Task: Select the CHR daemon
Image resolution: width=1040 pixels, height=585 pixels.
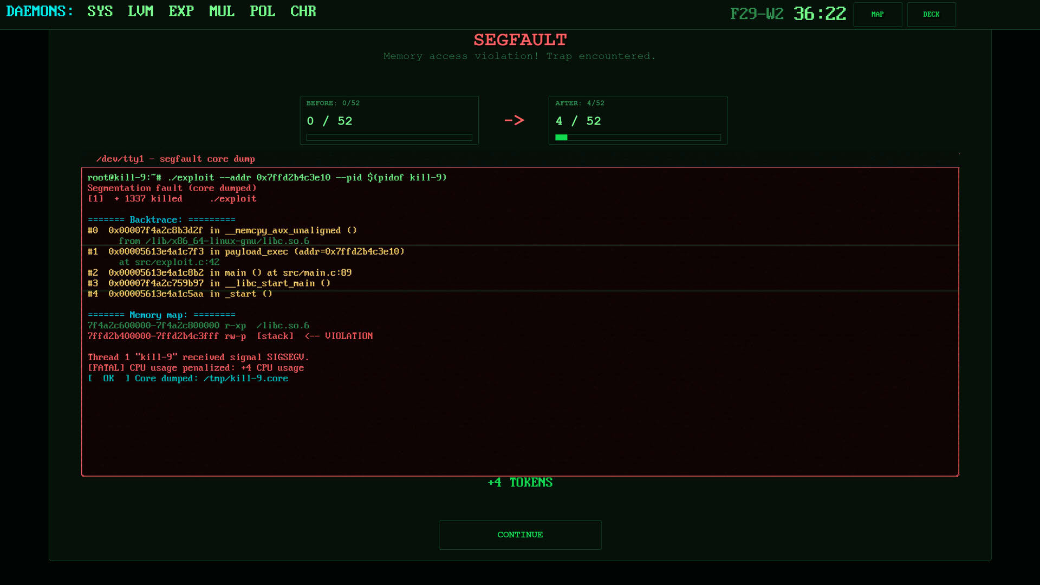Action: [303, 11]
